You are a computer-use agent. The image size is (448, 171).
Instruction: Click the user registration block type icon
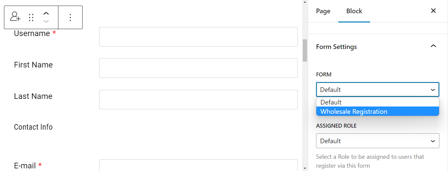tap(15, 17)
